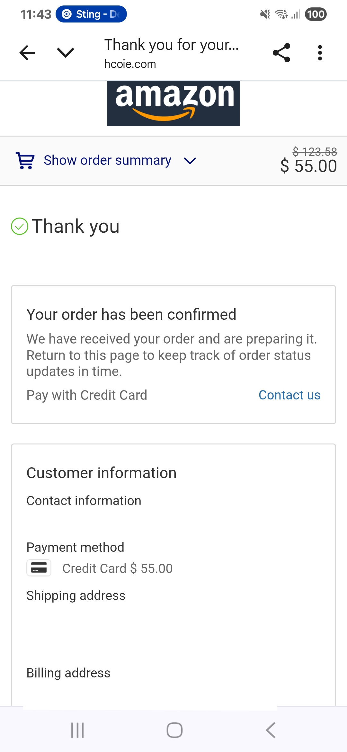Tap the Android recent apps button
The image size is (347, 752).
(x=77, y=730)
